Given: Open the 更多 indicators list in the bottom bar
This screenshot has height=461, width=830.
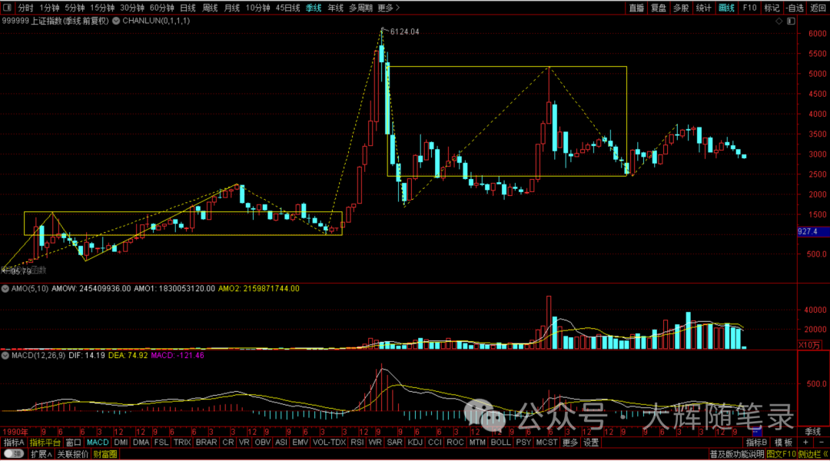Looking at the screenshot, I should pyautogui.click(x=569, y=443).
